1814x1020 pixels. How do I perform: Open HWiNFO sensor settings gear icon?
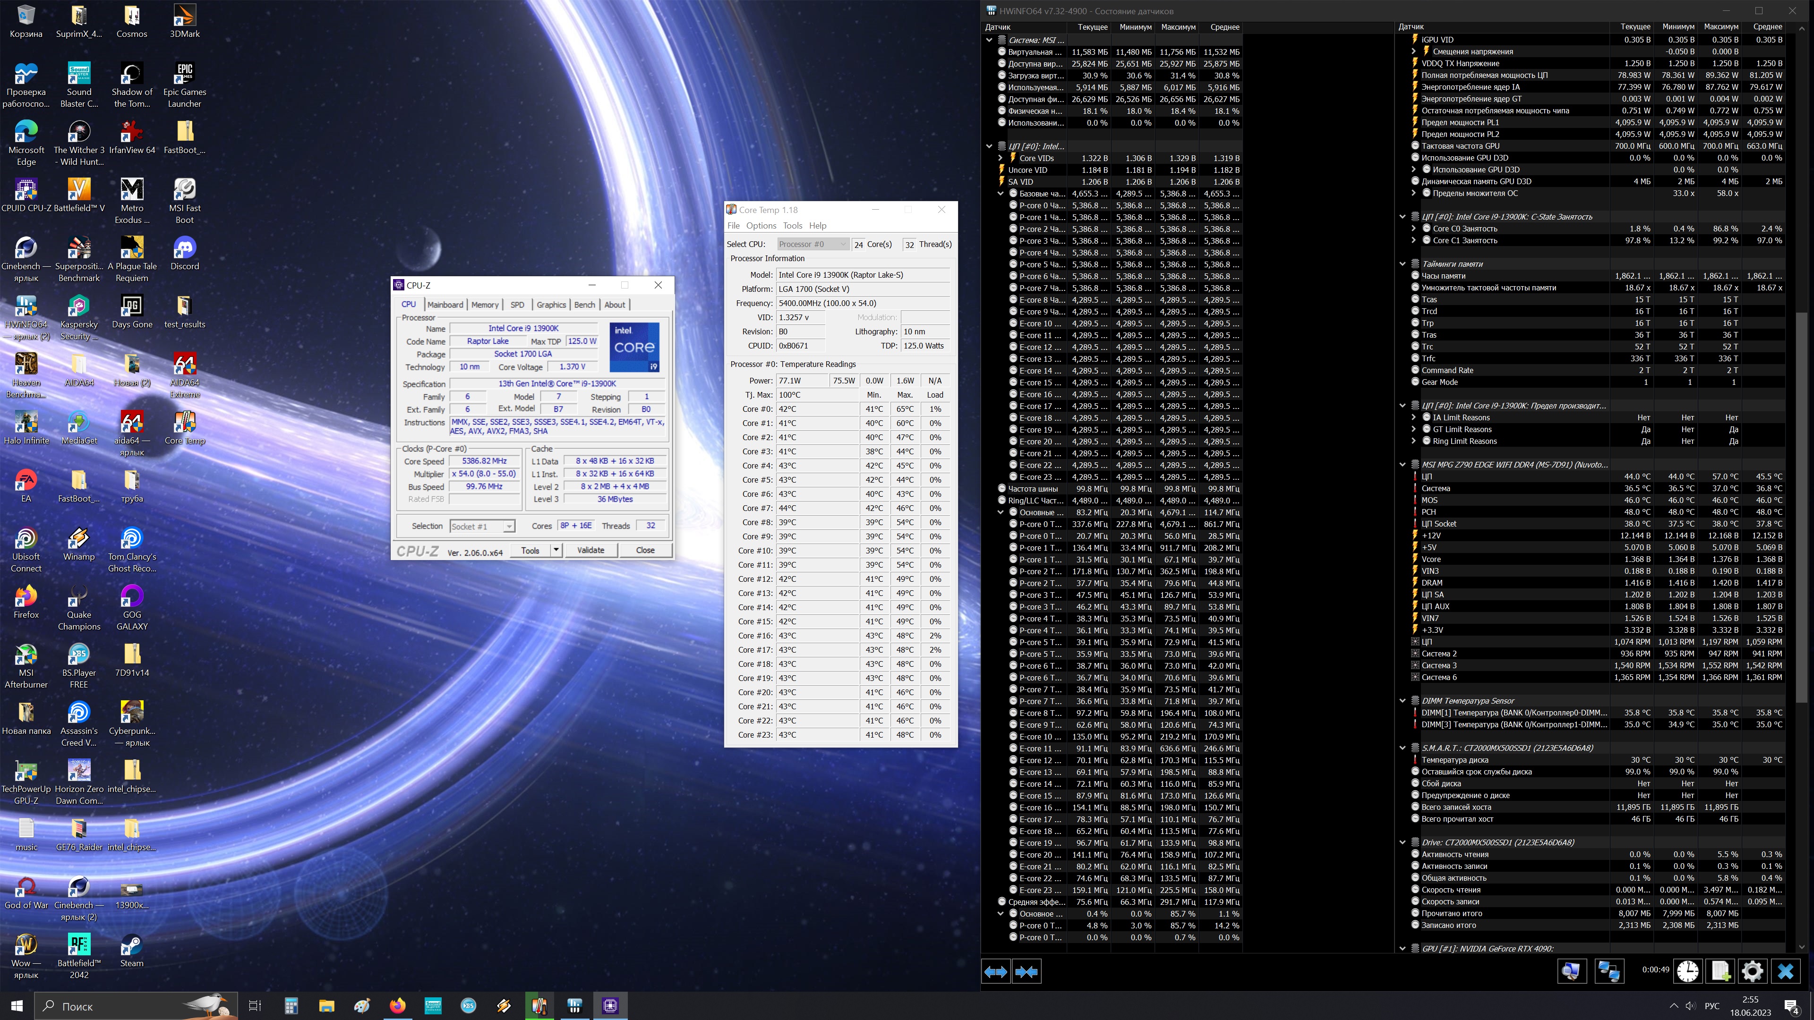(x=1752, y=971)
